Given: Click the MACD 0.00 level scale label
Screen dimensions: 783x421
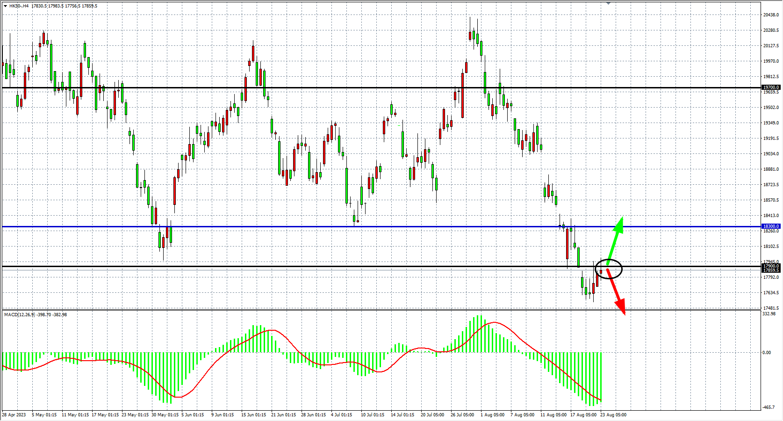Looking at the screenshot, I should (767, 353).
